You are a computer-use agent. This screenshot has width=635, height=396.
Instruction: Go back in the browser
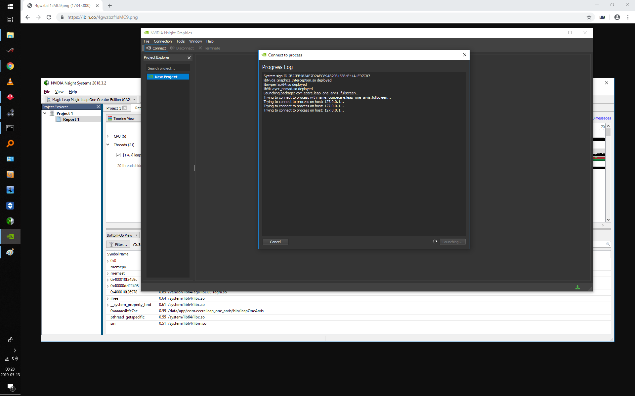click(28, 17)
